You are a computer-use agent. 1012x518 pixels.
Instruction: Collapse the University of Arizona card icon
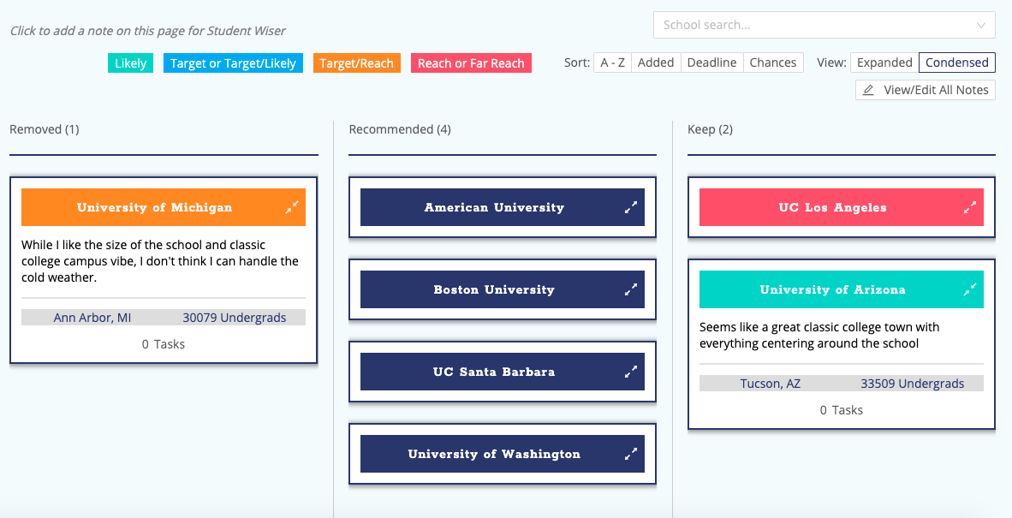pos(970,289)
